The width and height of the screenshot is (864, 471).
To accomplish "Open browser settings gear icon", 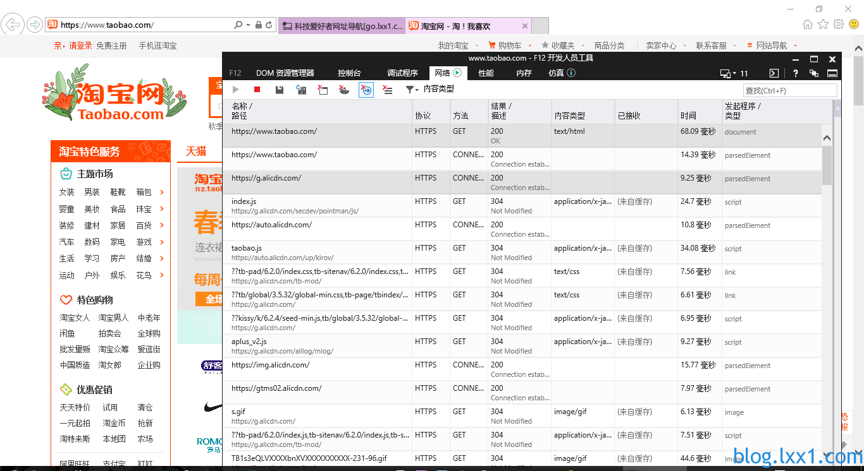I will [x=839, y=25].
